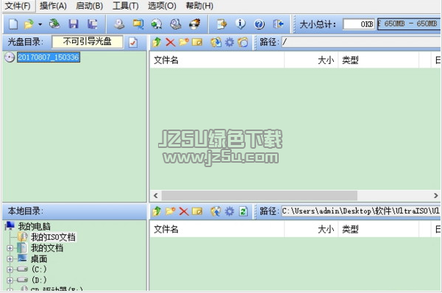This screenshot has width=442, height=293.
Task: Click the 650MB capacity progress bar
Action: (410, 24)
